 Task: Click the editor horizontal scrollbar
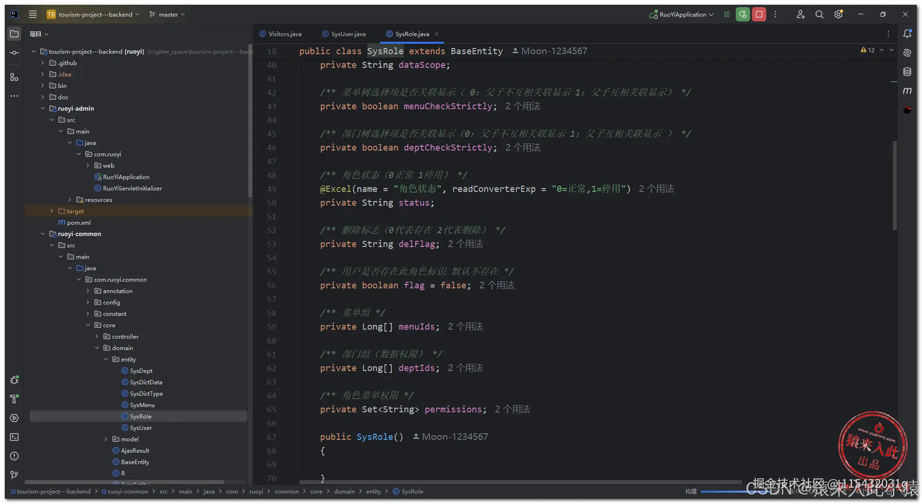(x=520, y=482)
